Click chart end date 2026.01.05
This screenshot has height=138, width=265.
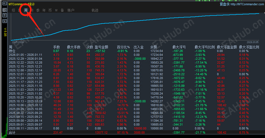pos(253,42)
